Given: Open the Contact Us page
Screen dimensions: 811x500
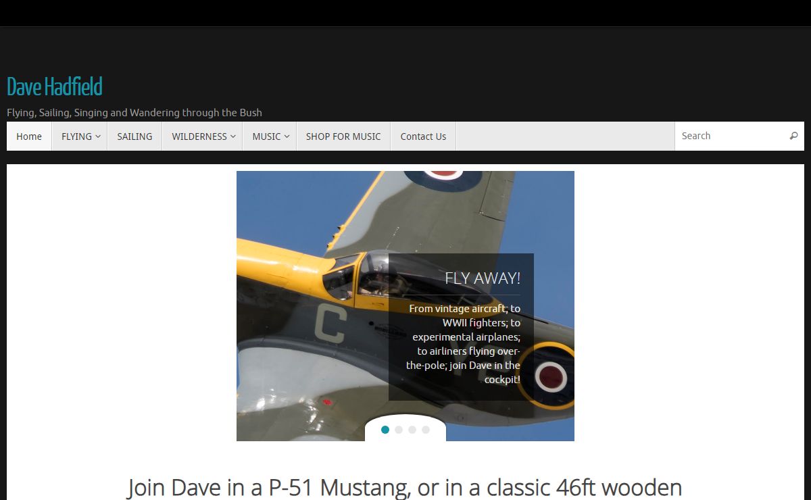Looking at the screenshot, I should point(423,136).
